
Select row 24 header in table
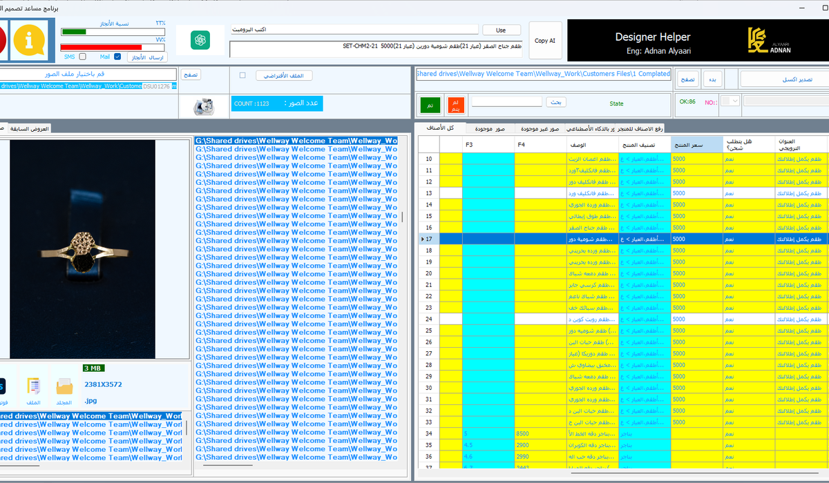(429, 319)
